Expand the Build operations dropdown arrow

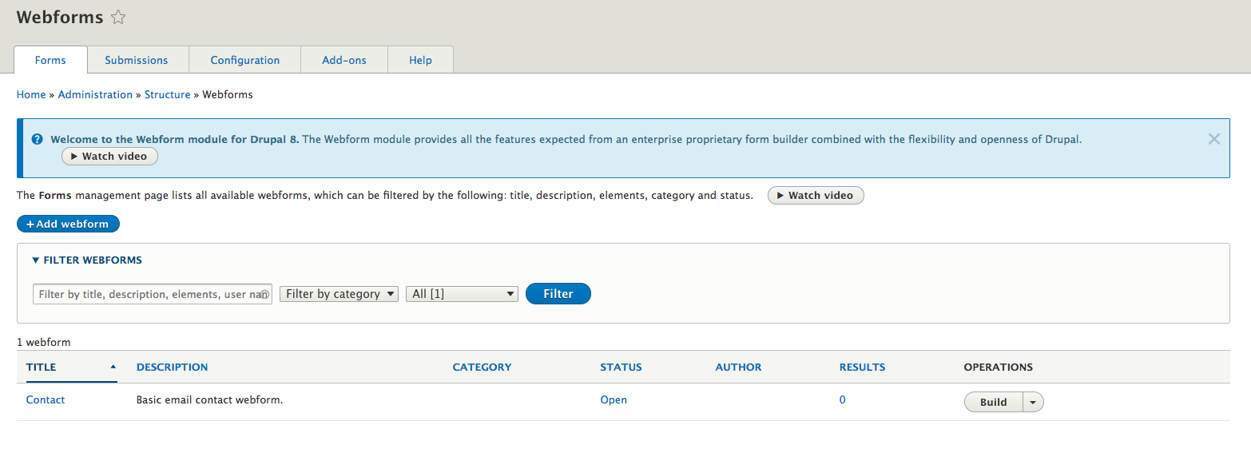1033,402
